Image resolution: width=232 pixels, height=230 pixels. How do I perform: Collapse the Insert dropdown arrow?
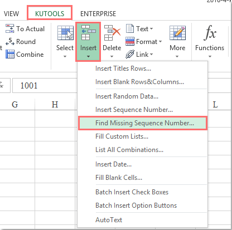tap(88, 56)
